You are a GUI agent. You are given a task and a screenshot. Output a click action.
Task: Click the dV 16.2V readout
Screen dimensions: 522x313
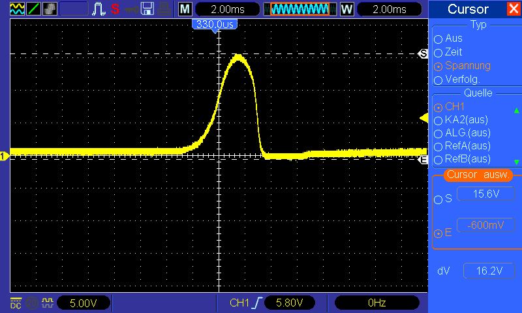point(489,271)
